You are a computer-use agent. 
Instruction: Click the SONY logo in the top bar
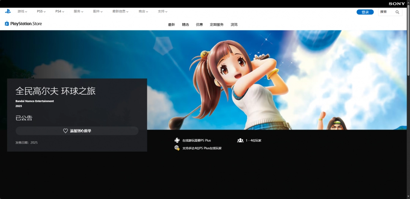pos(397,4)
